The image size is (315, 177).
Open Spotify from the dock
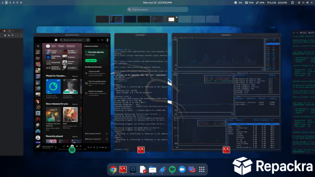(x=172, y=170)
